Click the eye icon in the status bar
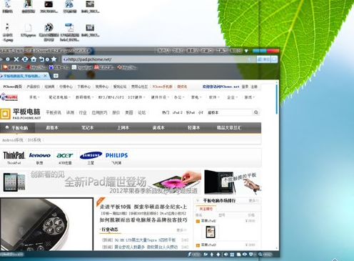 [x=245, y=255]
